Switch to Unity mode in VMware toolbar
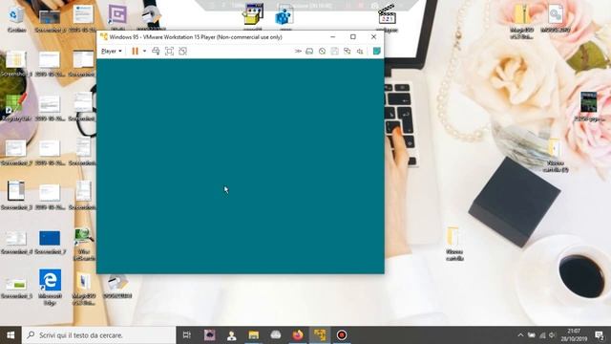The width and height of the screenshot is (611, 344). point(182,51)
